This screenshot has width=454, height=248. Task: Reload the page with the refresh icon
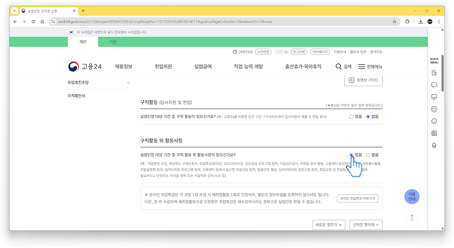tap(34, 21)
